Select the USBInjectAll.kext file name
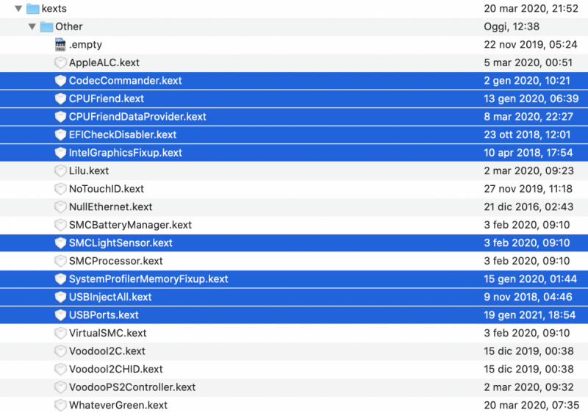 click(x=110, y=296)
